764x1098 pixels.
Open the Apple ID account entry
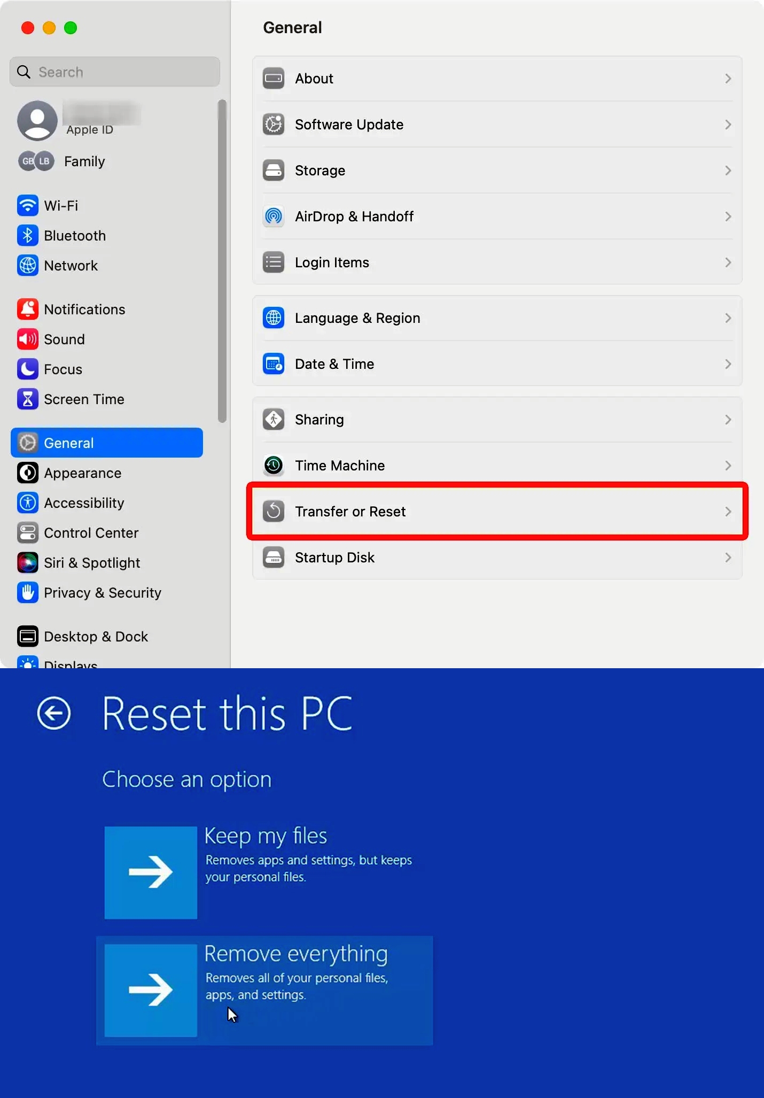[x=79, y=120]
